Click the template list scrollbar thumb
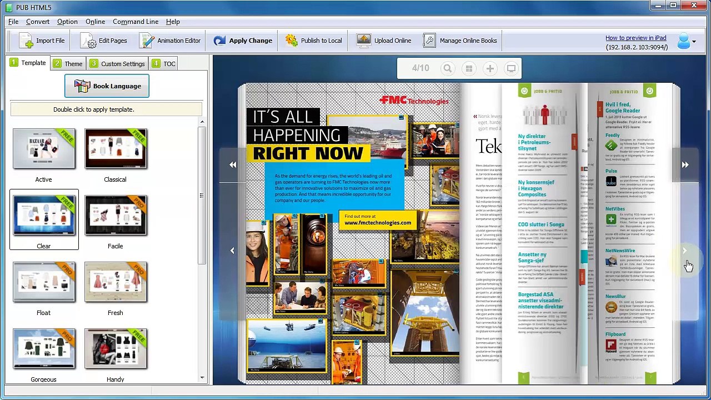This screenshot has height=400, width=711. [x=202, y=196]
